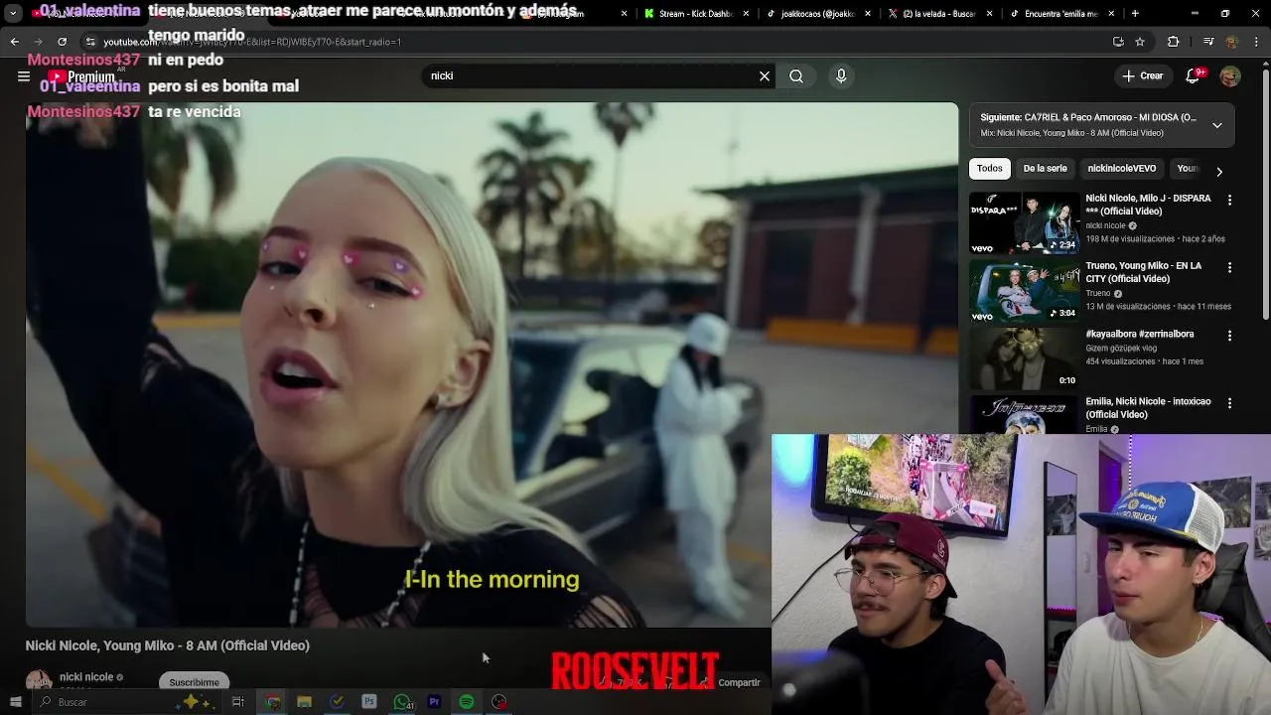Open a new browser tab
This screenshot has width=1271, height=715.
(x=1135, y=14)
